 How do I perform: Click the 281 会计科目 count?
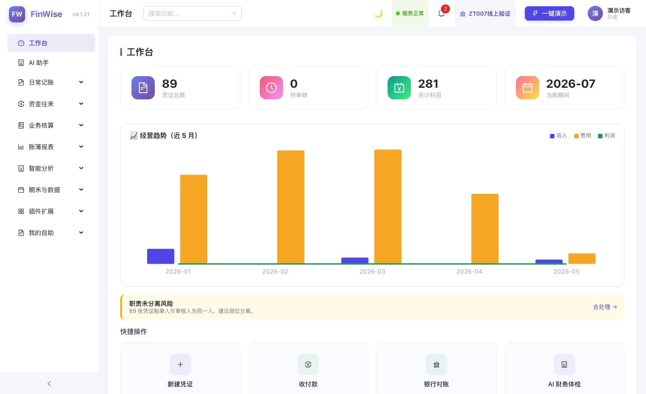tap(428, 84)
